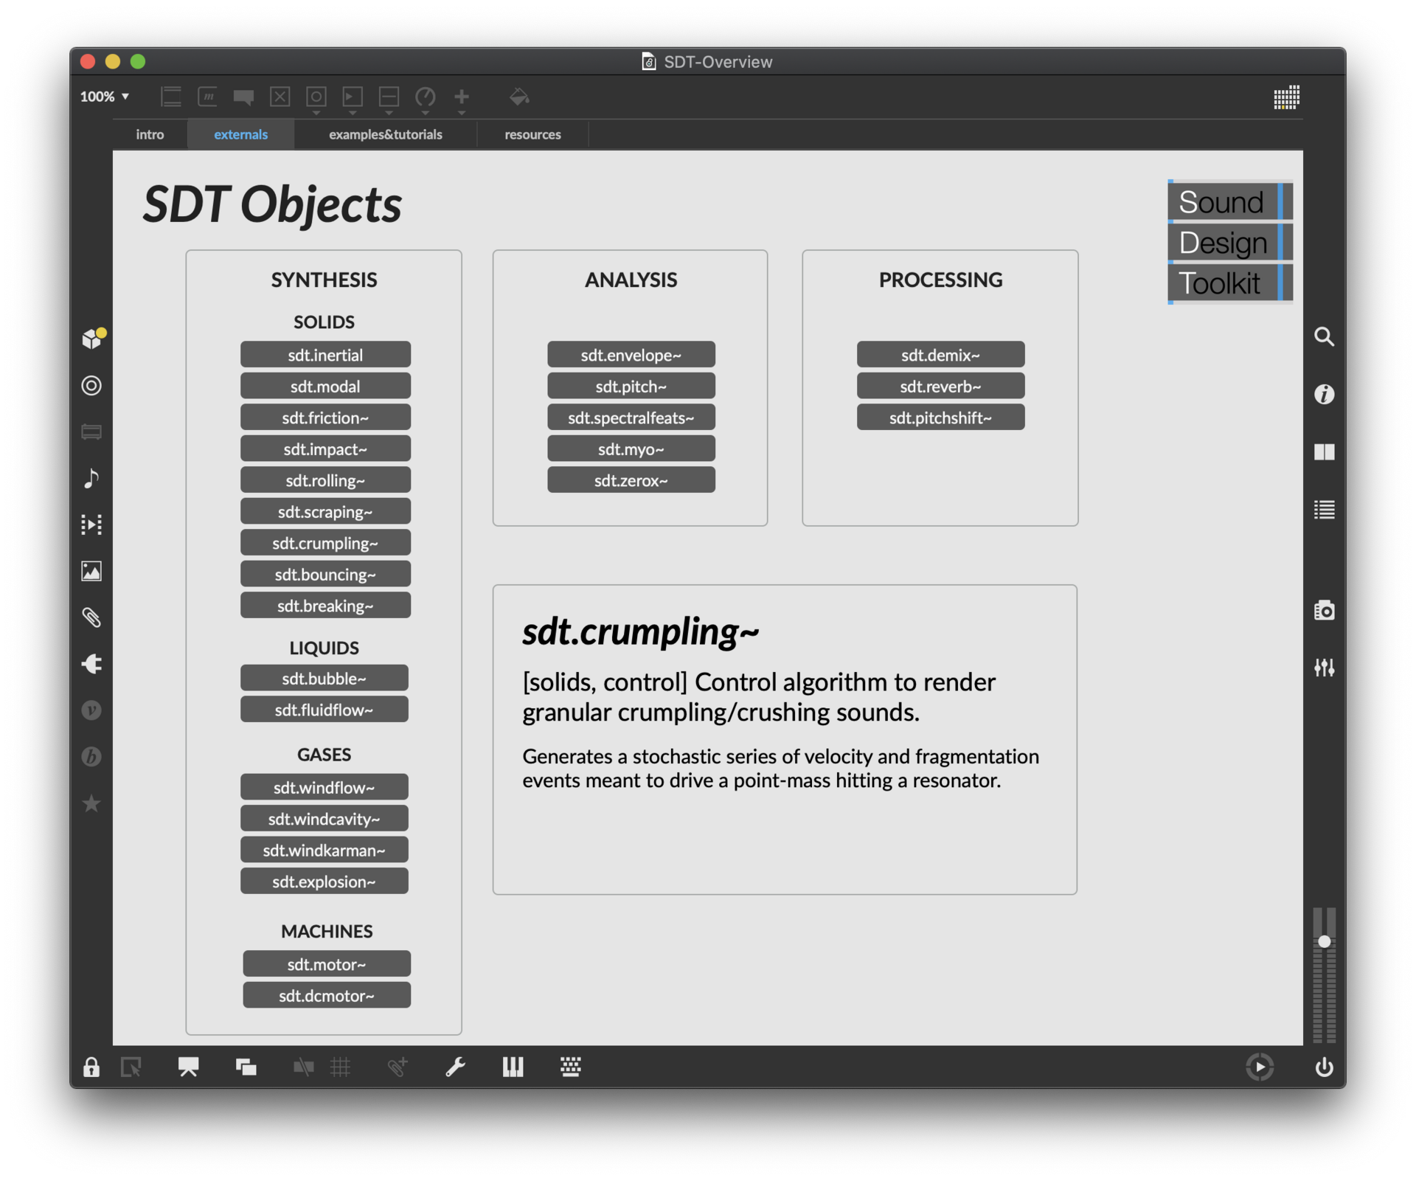The image size is (1416, 1181).
Task: Expand the dial slider dropdown arrow
Action: (426, 114)
